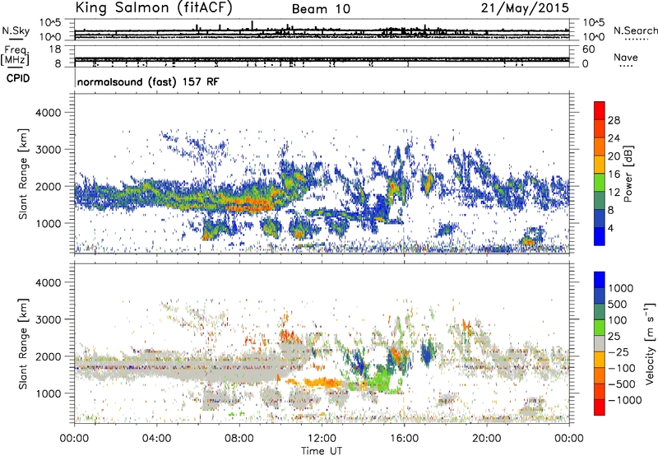
Task: Click the "-1000" label on Velocity colorbar
Action: tap(625, 400)
